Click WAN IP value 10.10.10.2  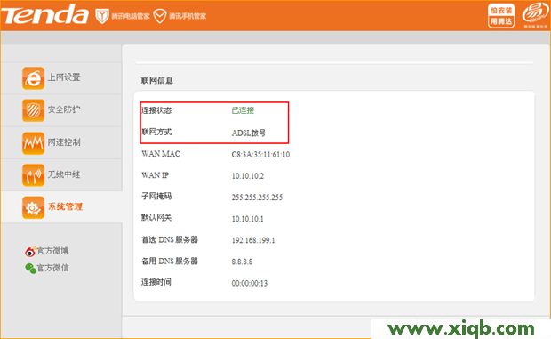coord(247,176)
